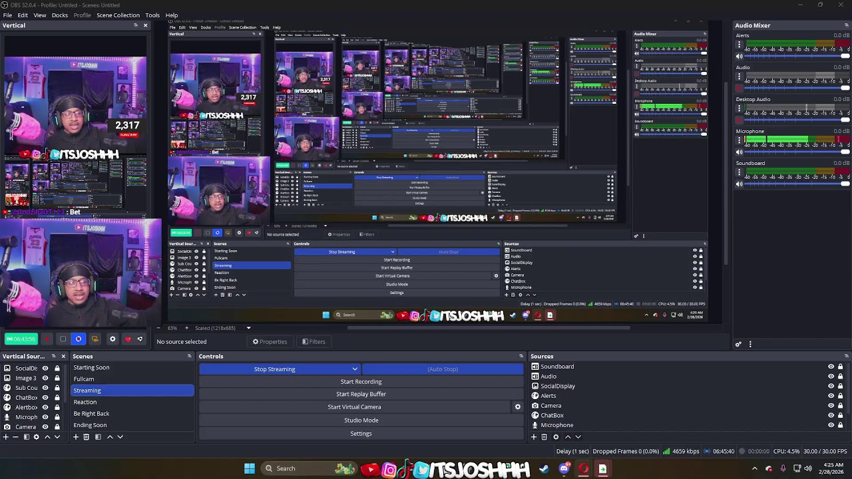The image size is (852, 479).
Task: Toggle lock on Alerts source
Action: tap(840, 396)
